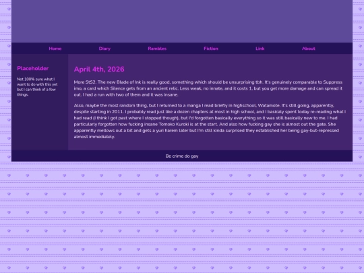Click the sidebar text starting 'Not 100% sure'
Image resolution: width=364 pixels, height=273 pixels.
[x=37, y=87]
